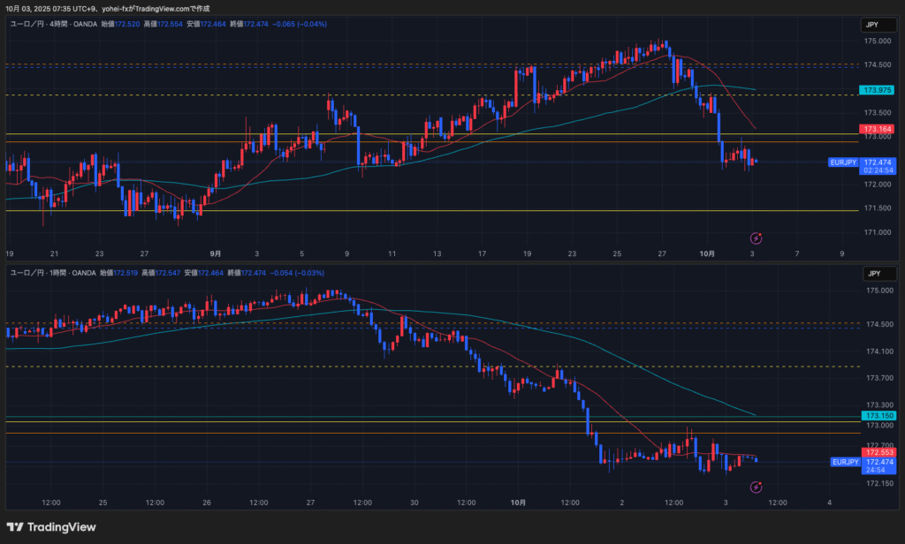Click the red 173.164 moving average label
This screenshot has width=905, height=544.
point(878,129)
